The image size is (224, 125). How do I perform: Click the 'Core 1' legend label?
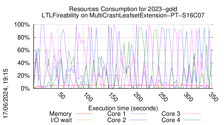(116, 114)
